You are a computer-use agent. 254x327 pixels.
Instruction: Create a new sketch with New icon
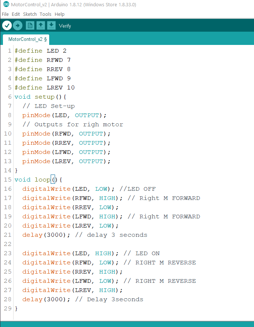click(x=30, y=25)
